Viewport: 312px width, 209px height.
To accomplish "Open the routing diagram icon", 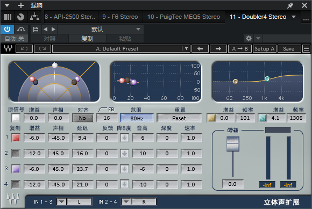I will [34, 17].
